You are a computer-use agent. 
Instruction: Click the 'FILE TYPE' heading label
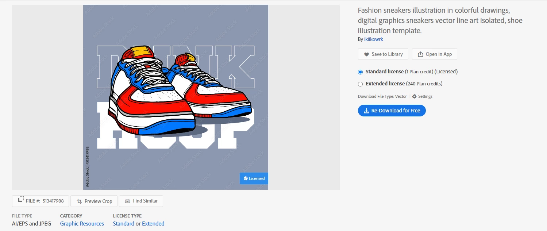[22, 216]
